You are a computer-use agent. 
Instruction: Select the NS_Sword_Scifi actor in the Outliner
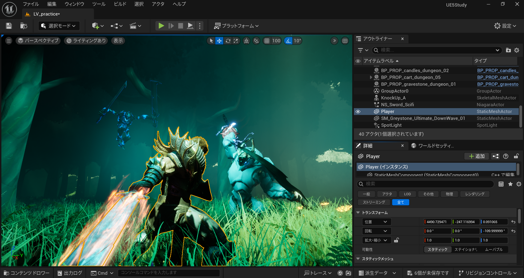[x=397, y=105]
